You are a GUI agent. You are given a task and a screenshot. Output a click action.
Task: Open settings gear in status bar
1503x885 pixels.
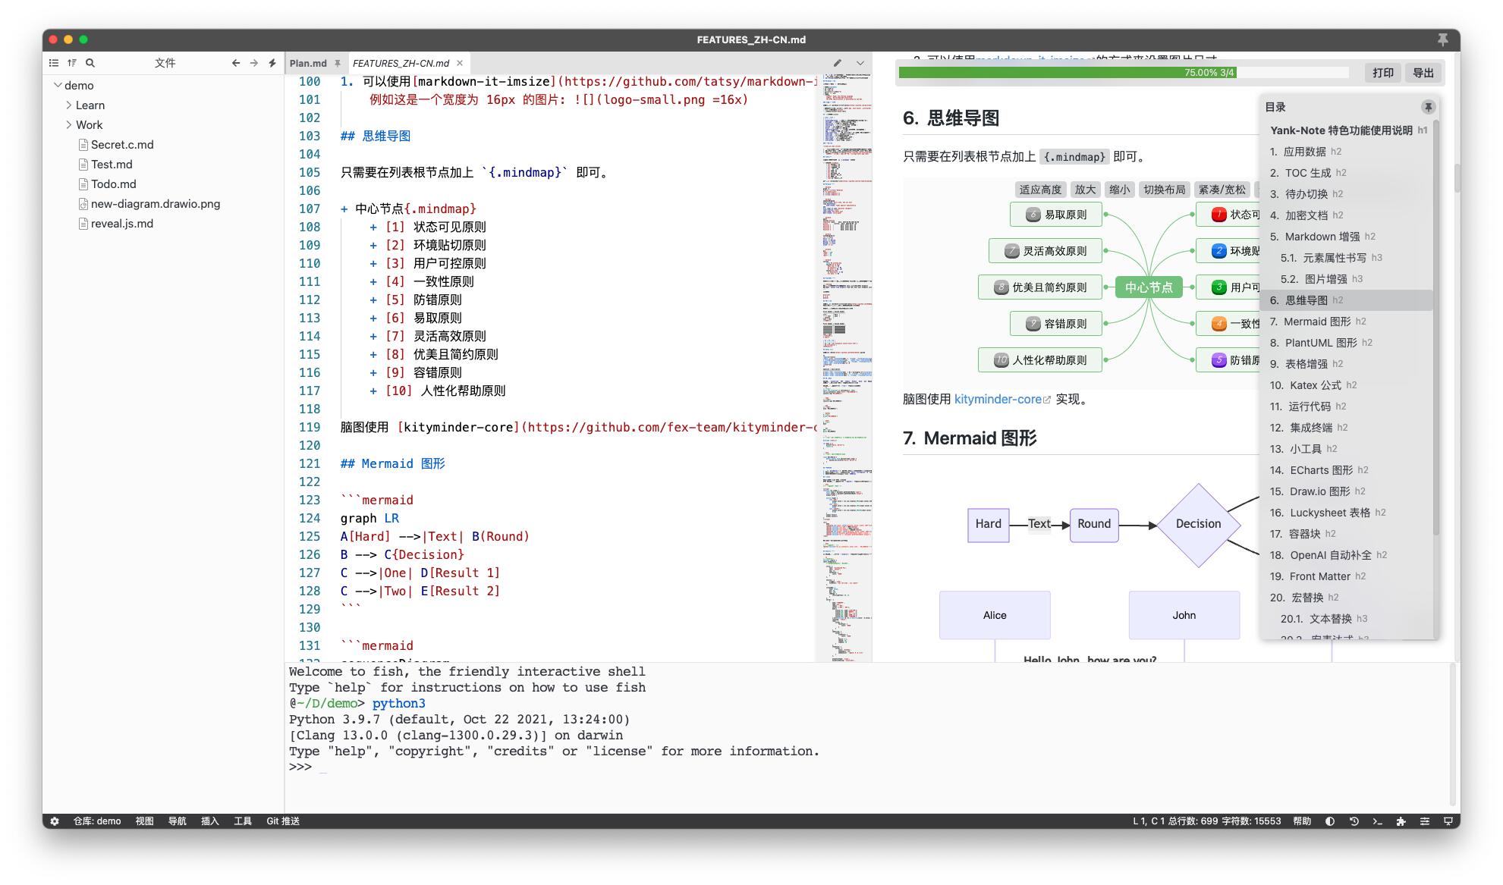tap(55, 821)
